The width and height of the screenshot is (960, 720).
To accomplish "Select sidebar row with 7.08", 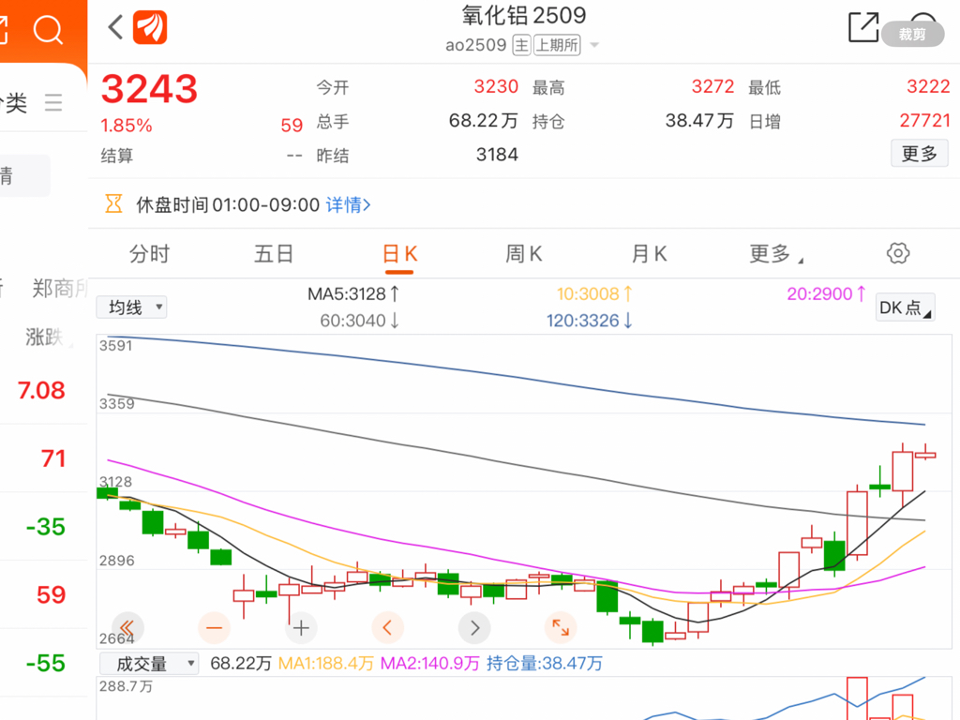I will pyautogui.click(x=41, y=390).
